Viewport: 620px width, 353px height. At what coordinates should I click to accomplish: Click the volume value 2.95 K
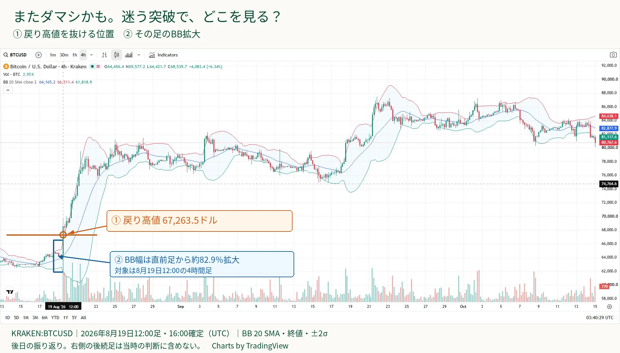pyautogui.click(x=28, y=74)
